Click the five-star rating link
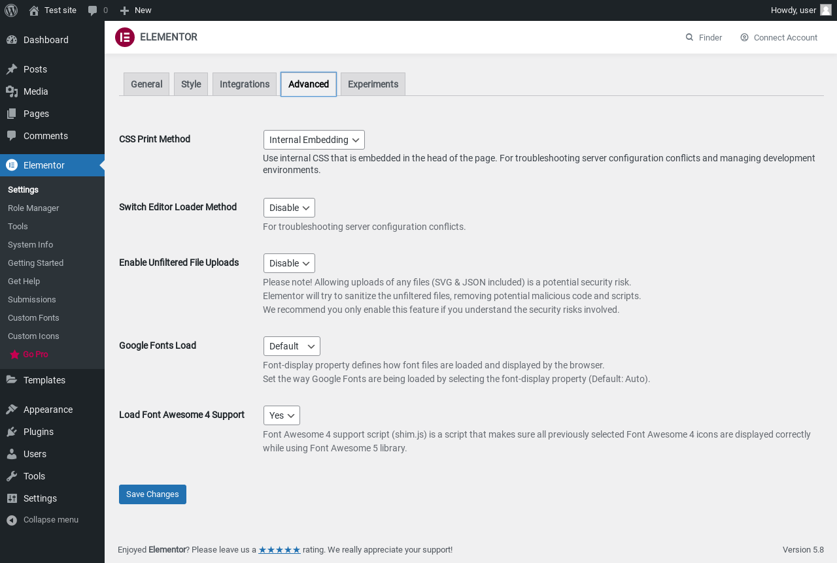Image resolution: width=837 pixels, height=563 pixels. (x=279, y=550)
